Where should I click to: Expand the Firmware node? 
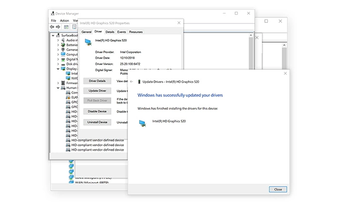click(x=58, y=83)
